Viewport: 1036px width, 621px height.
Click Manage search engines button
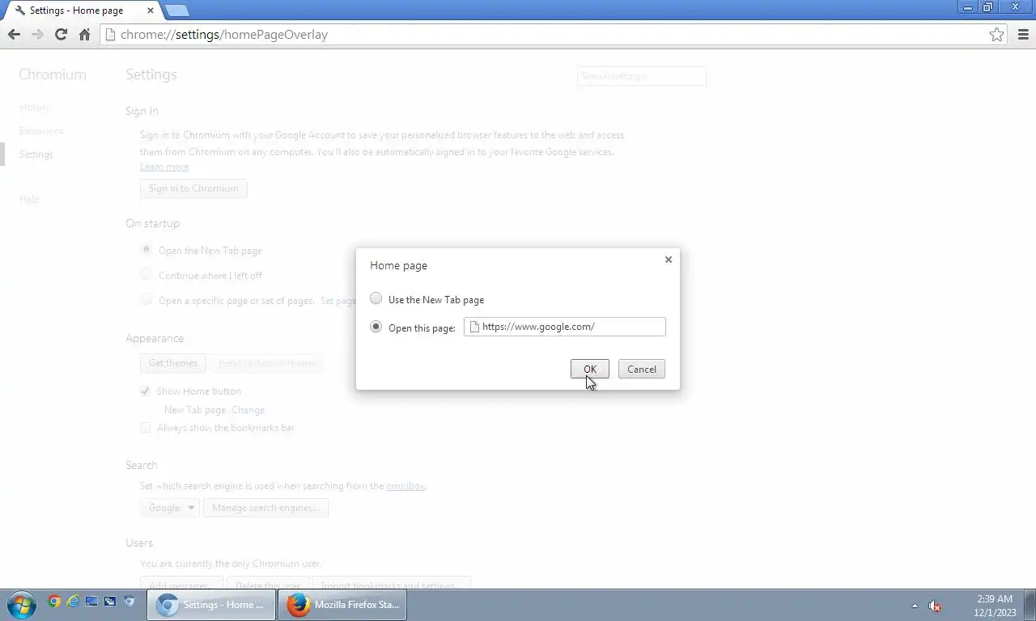tap(265, 508)
